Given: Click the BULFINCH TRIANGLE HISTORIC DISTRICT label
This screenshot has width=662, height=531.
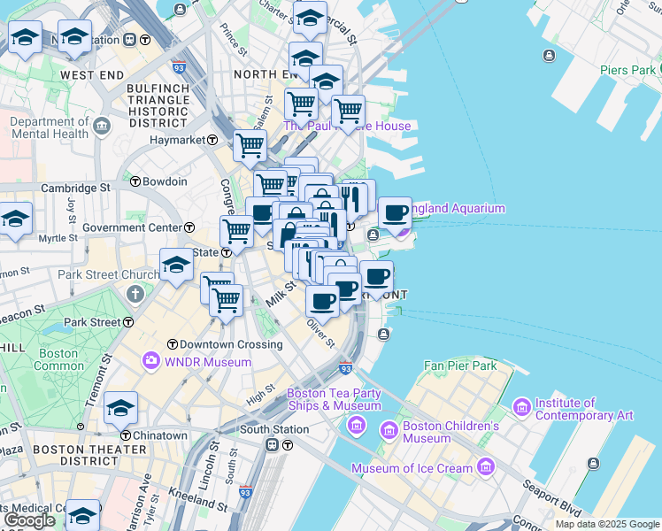Looking at the screenshot, I should [x=158, y=106].
